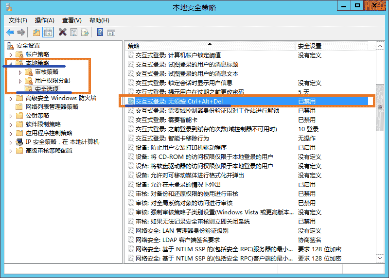The width and height of the screenshot is (389, 278).
Task: Open the Properties toolbar icon
Action: pos(74,32)
